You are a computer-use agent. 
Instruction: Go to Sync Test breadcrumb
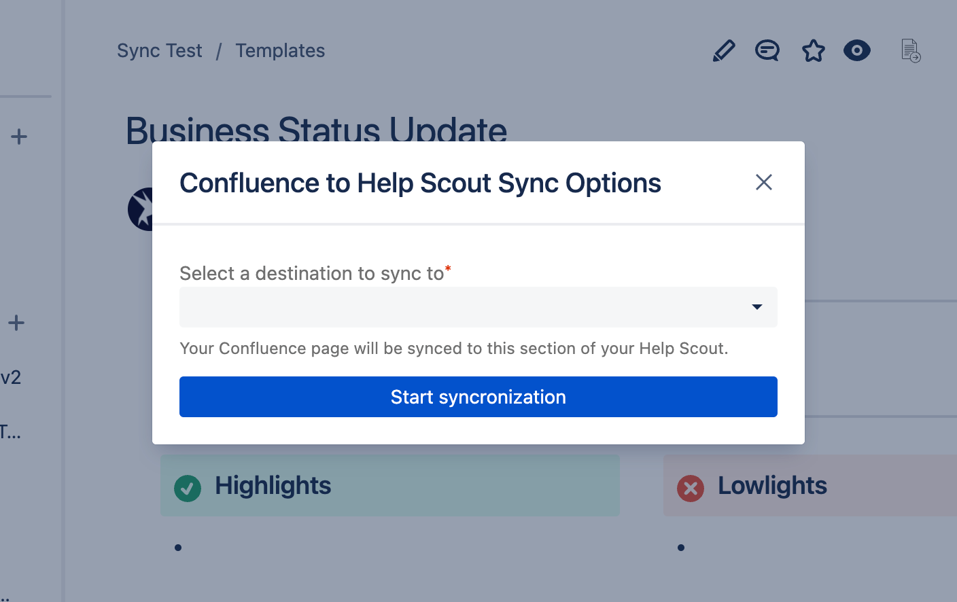pyautogui.click(x=159, y=51)
